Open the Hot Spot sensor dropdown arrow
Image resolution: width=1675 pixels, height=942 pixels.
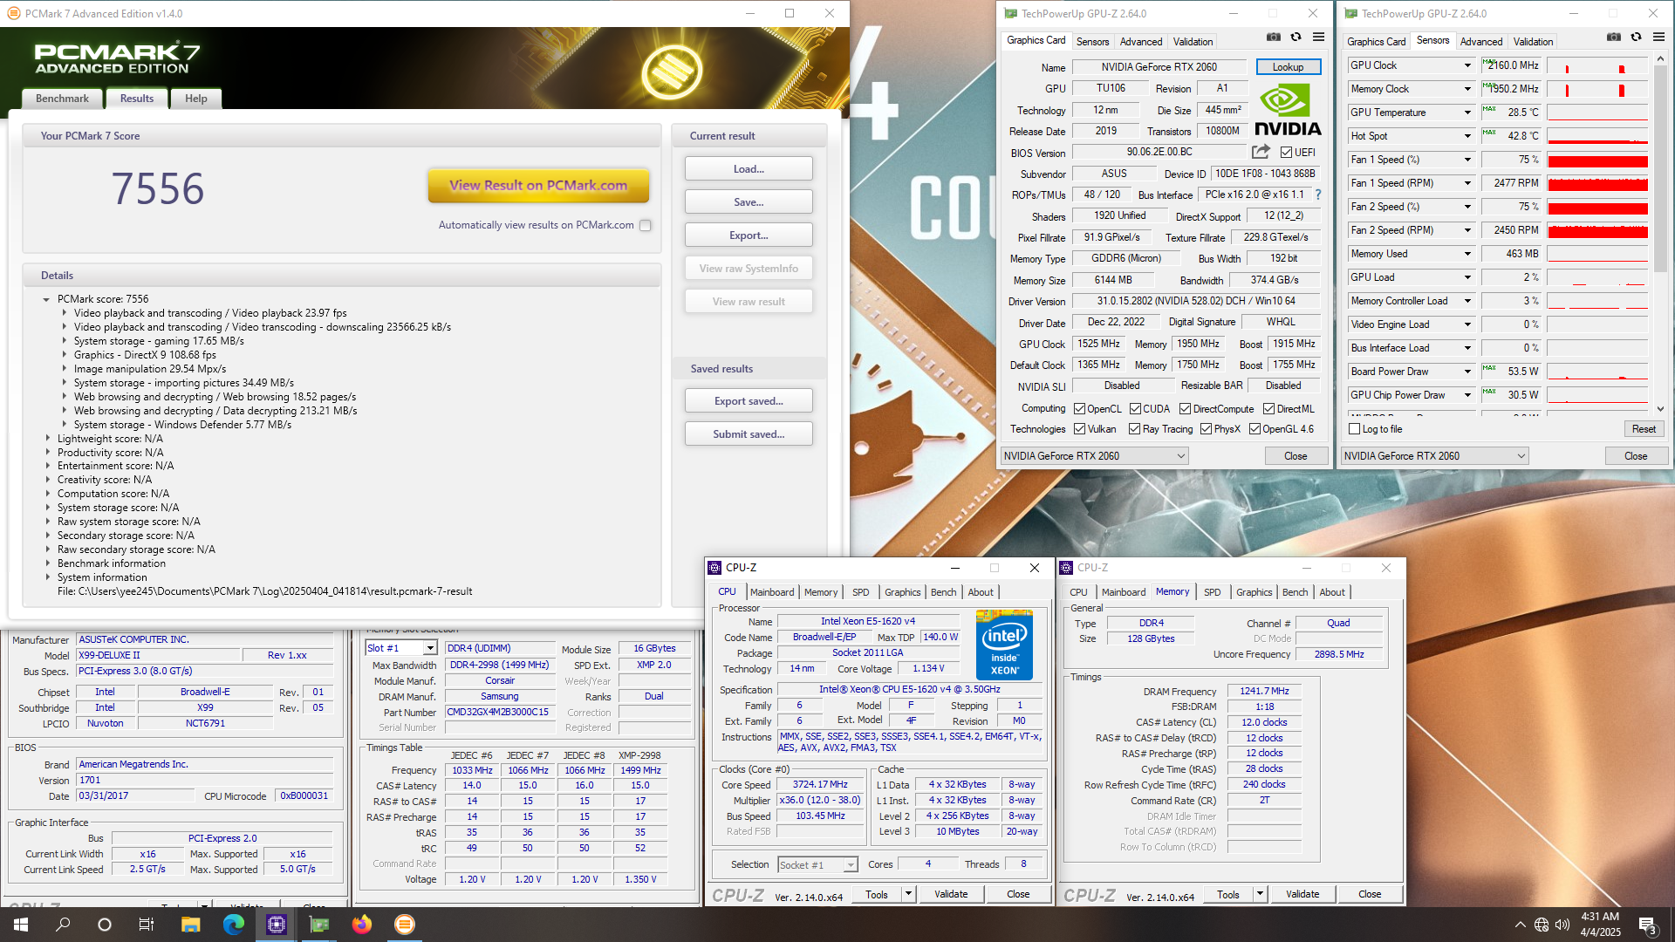click(1467, 136)
